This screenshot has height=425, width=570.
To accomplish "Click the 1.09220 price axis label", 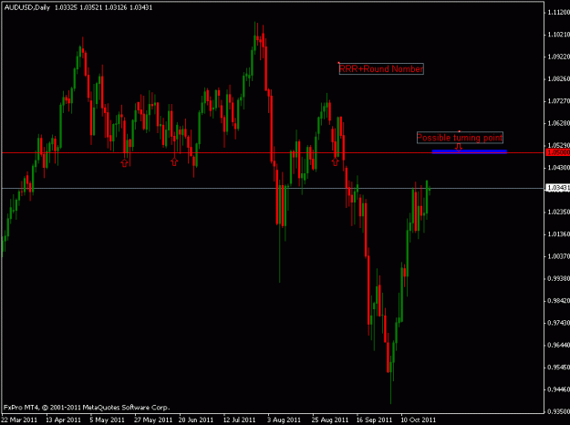I will click(x=558, y=57).
